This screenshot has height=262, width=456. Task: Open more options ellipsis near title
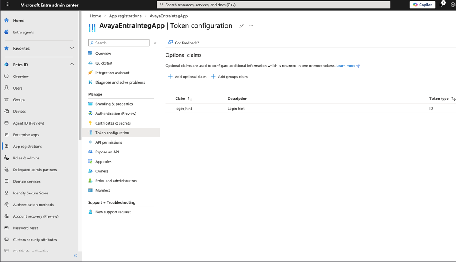click(251, 26)
